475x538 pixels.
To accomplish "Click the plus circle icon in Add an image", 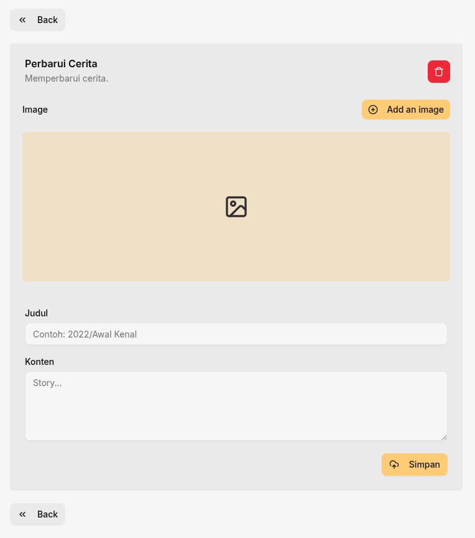I will (373, 110).
